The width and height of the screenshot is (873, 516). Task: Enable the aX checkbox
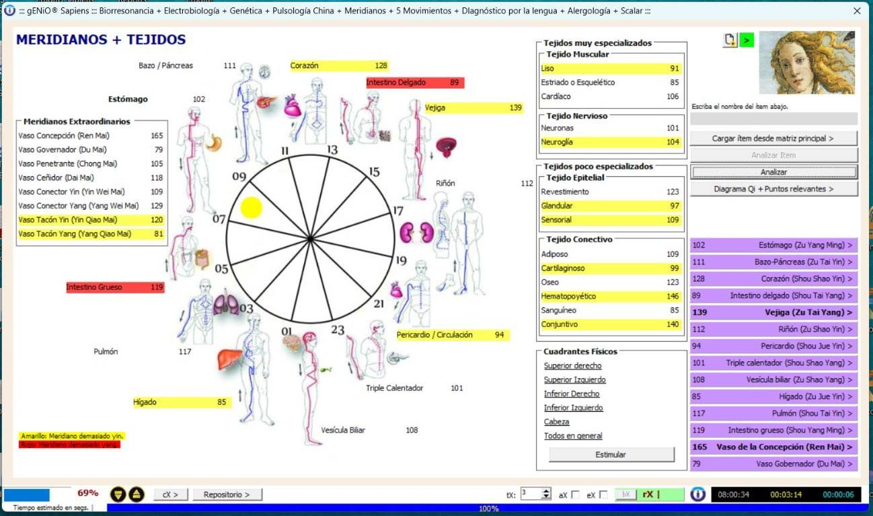pos(575,495)
